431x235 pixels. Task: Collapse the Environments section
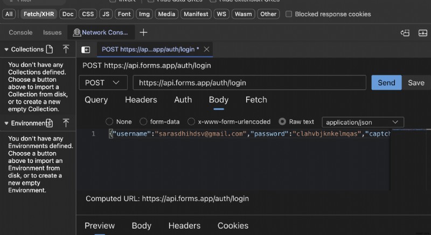pos(6,123)
